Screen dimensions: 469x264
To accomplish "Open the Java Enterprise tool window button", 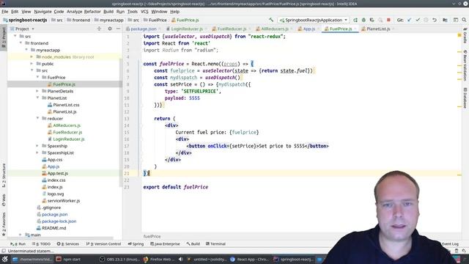I will pos(165,244).
